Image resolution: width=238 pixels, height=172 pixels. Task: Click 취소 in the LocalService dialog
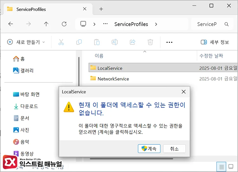[x=174, y=149]
